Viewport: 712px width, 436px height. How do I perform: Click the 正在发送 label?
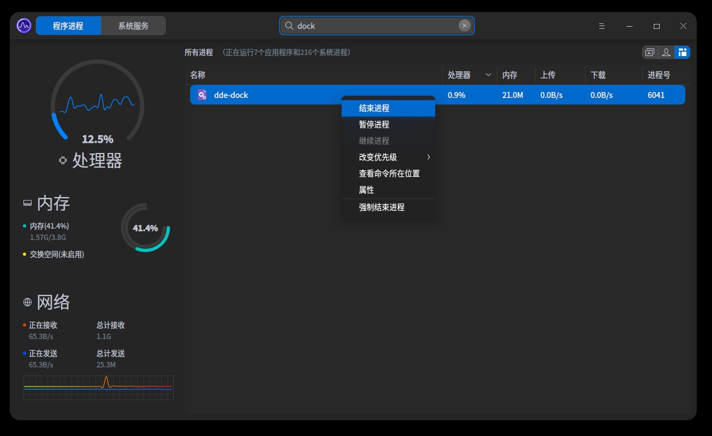43,353
